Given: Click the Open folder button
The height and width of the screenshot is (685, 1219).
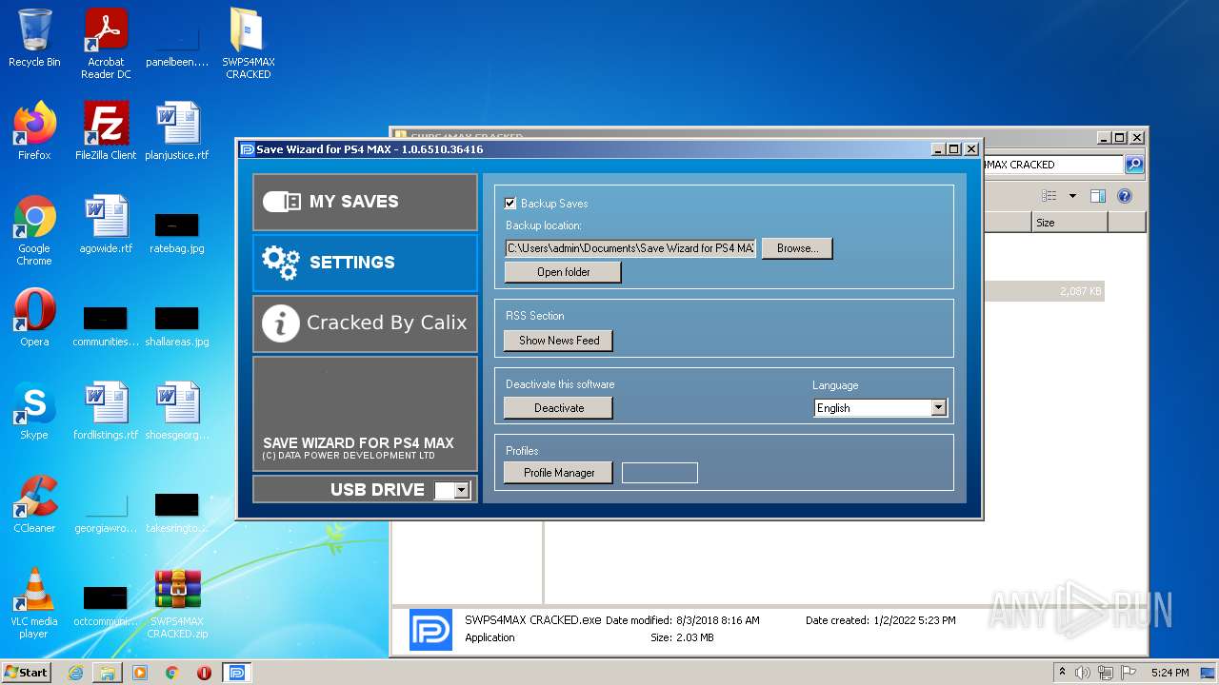Looking at the screenshot, I should [x=563, y=272].
